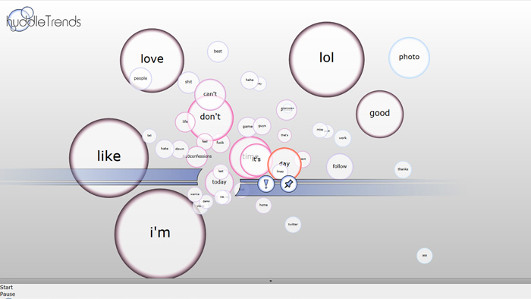
Task: Select the 'lol' bubble
Action: pyautogui.click(x=327, y=59)
